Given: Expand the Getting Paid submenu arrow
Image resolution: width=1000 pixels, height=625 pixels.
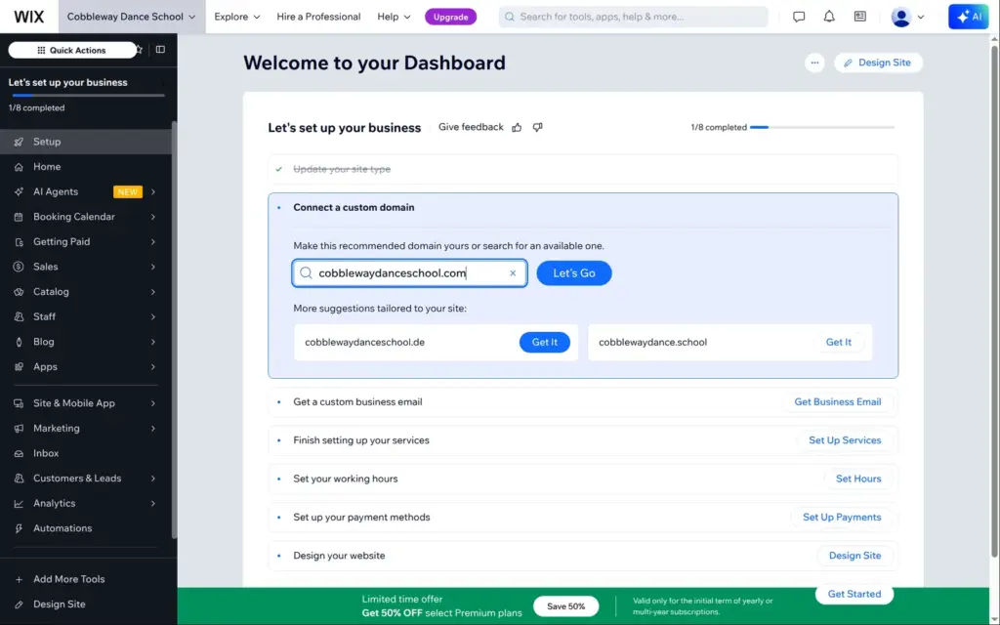Looking at the screenshot, I should point(153,242).
